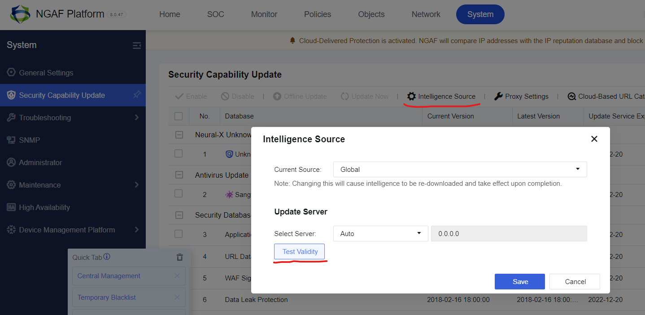The height and width of the screenshot is (315, 645).
Task: Click the Security Capability Update shield icon
Action: pos(11,95)
